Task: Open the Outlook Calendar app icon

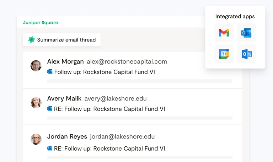Action: 246,54
